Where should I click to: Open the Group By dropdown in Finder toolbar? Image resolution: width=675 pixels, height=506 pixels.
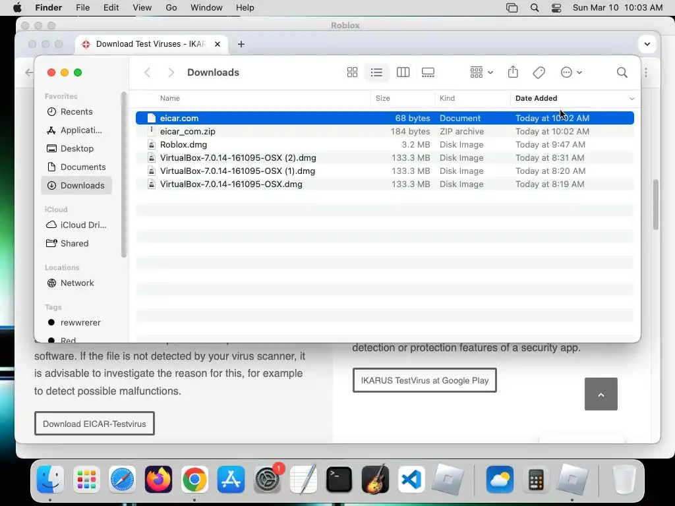[481, 72]
